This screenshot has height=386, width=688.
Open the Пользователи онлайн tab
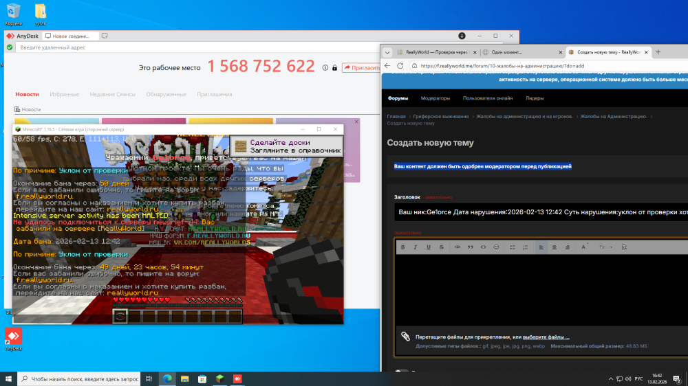pyautogui.click(x=488, y=98)
